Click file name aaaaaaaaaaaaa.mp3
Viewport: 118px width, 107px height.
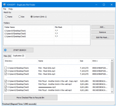coord(47,87)
